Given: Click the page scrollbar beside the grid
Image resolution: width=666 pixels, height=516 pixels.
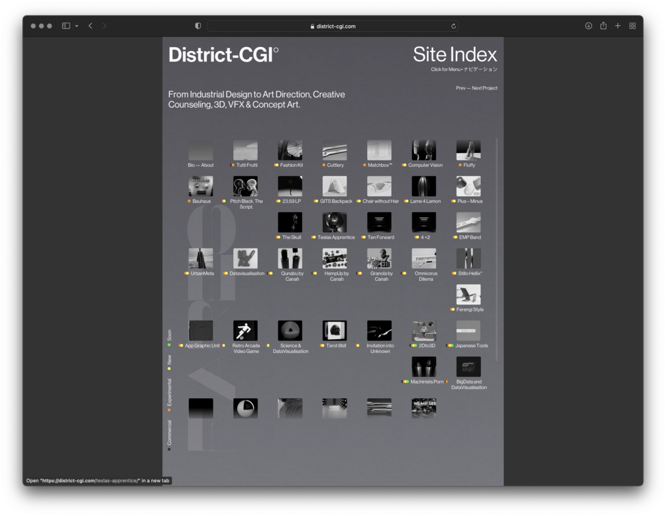Looking at the screenshot, I should [x=496, y=249].
